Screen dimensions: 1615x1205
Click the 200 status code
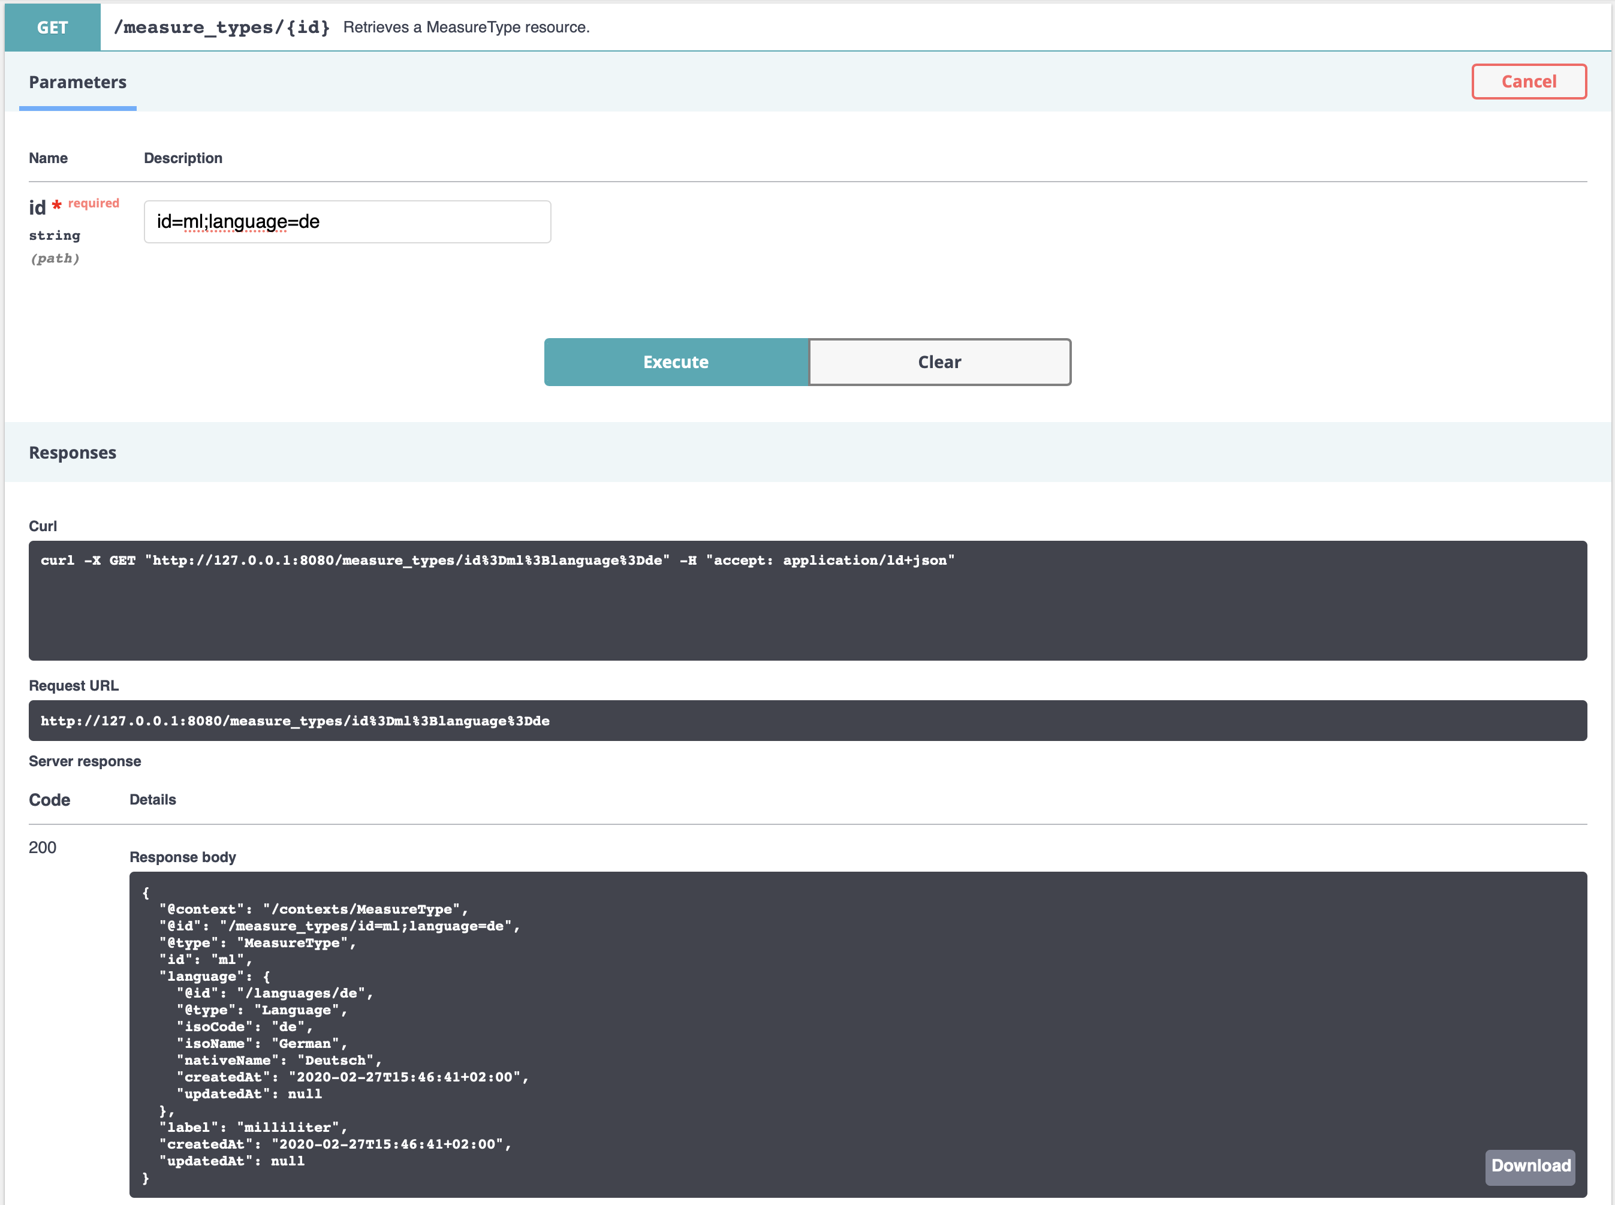43,848
